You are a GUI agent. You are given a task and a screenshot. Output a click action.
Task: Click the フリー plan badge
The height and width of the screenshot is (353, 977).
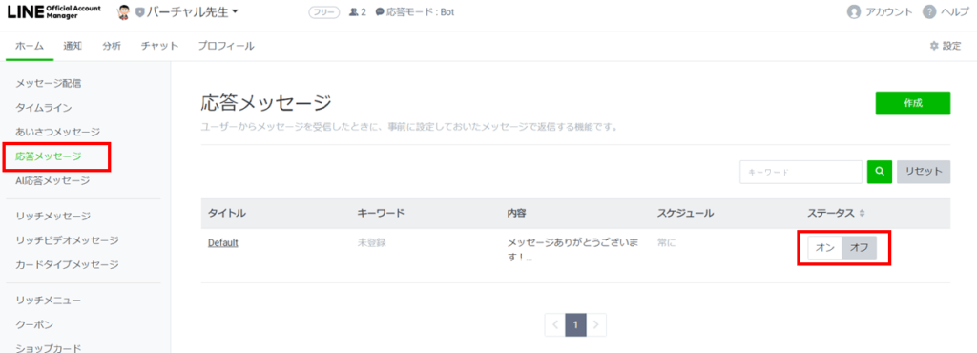324,11
